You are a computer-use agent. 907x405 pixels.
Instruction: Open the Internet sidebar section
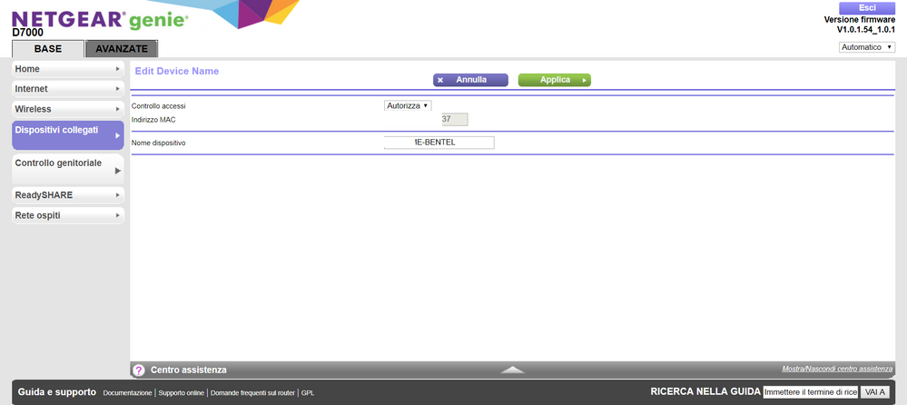click(67, 89)
